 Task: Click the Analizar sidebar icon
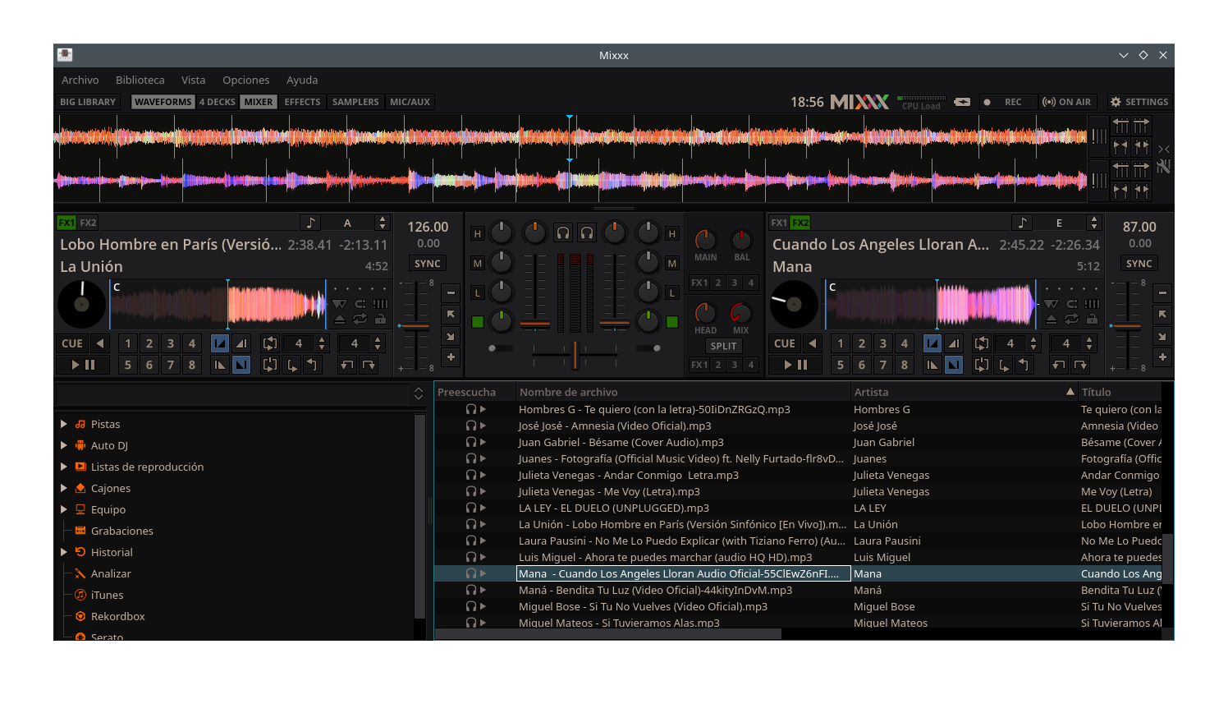80,573
